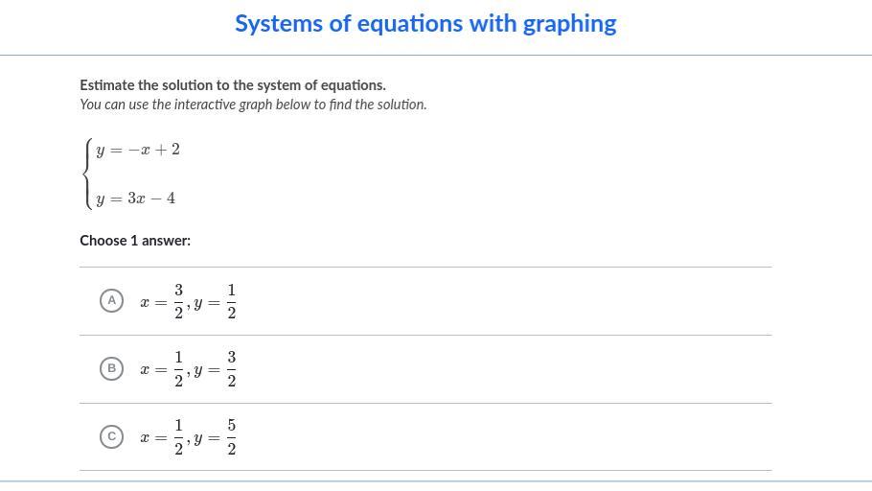Select the circle radio button labeled A
Screen dimensions: 872x491
click(x=111, y=300)
